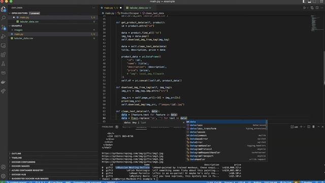
Task: Split the editor to the right
Action: click(317, 8)
